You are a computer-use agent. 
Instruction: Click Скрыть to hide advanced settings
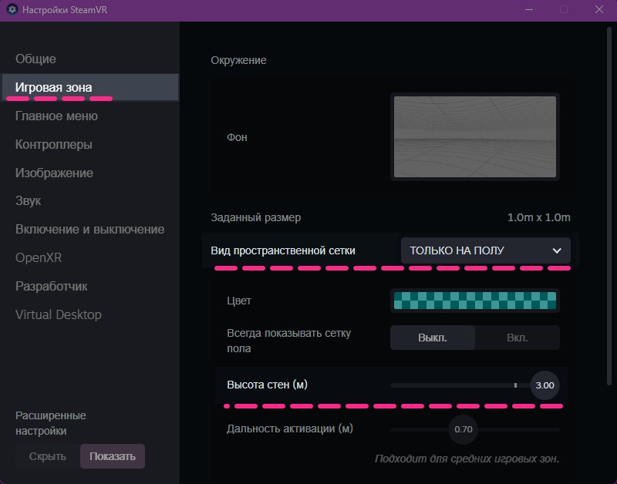coord(48,456)
